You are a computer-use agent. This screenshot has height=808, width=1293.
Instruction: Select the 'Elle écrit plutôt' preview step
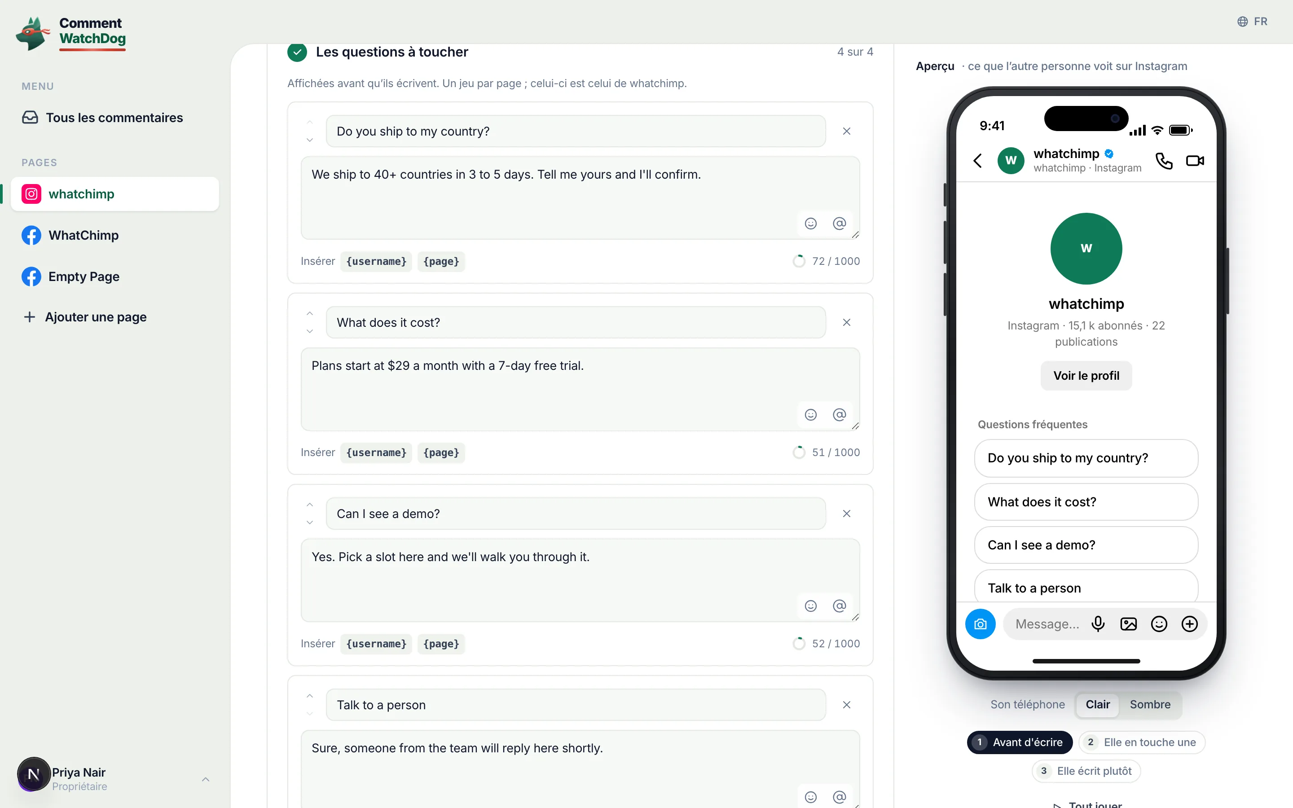coord(1086,771)
